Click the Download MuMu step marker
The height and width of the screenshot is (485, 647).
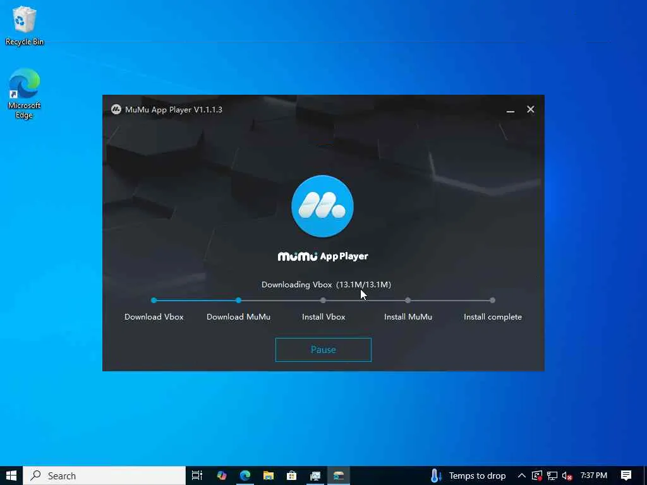click(x=238, y=300)
